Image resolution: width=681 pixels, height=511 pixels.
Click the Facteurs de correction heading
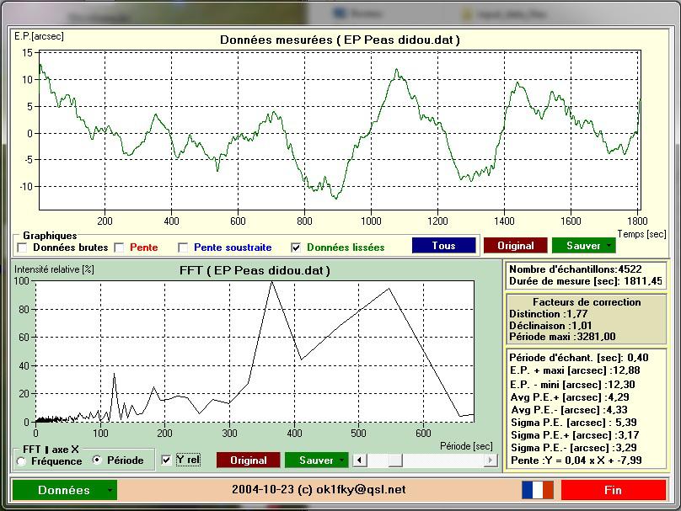587,302
